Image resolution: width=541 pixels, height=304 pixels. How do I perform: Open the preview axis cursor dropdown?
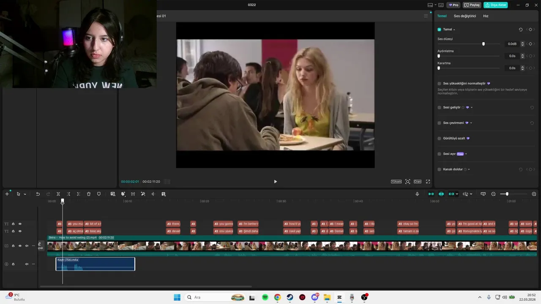(x=471, y=194)
